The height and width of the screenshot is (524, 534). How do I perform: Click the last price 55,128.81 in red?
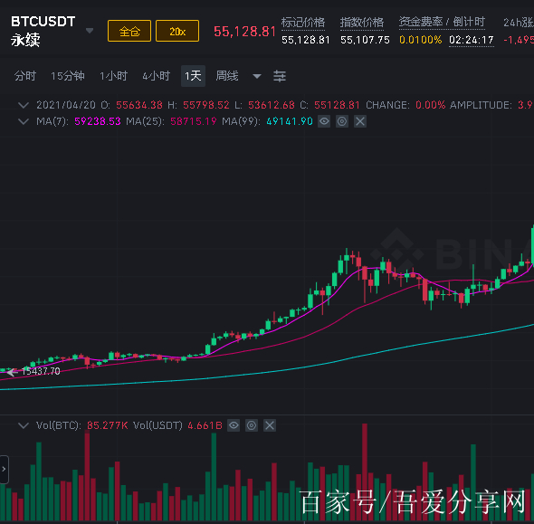(244, 32)
